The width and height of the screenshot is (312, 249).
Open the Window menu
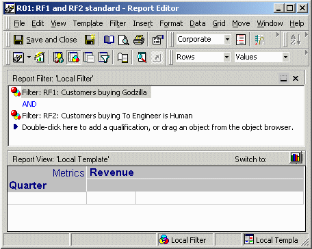coord(270,23)
